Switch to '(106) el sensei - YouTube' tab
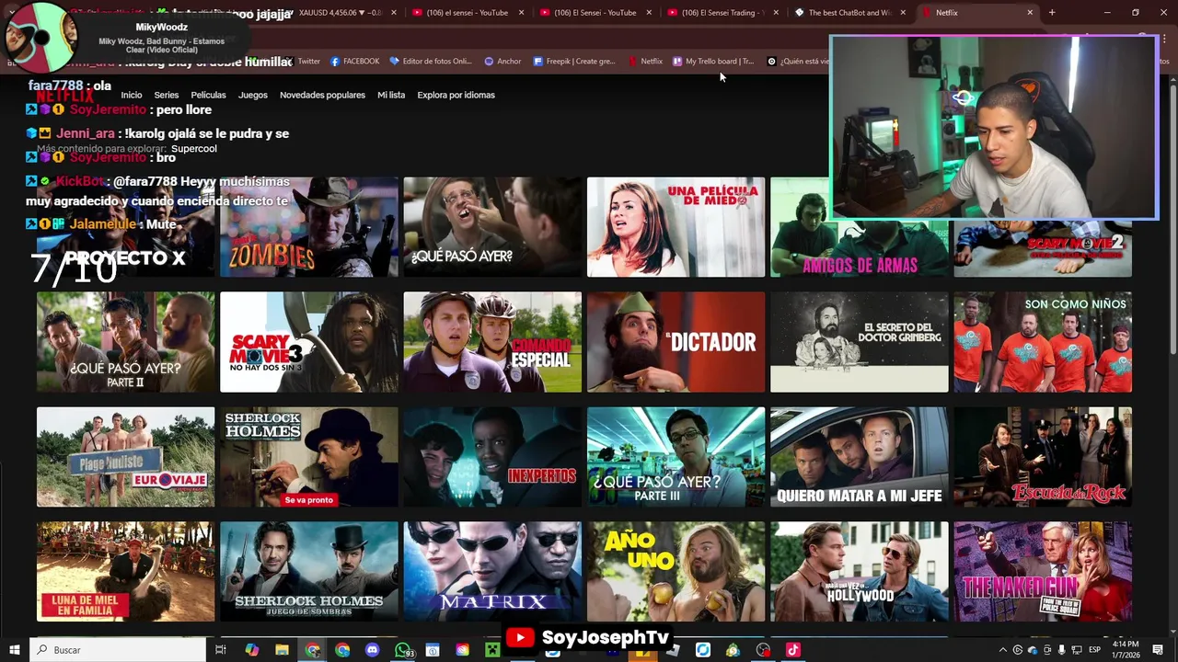The image size is (1178, 662). (467, 13)
